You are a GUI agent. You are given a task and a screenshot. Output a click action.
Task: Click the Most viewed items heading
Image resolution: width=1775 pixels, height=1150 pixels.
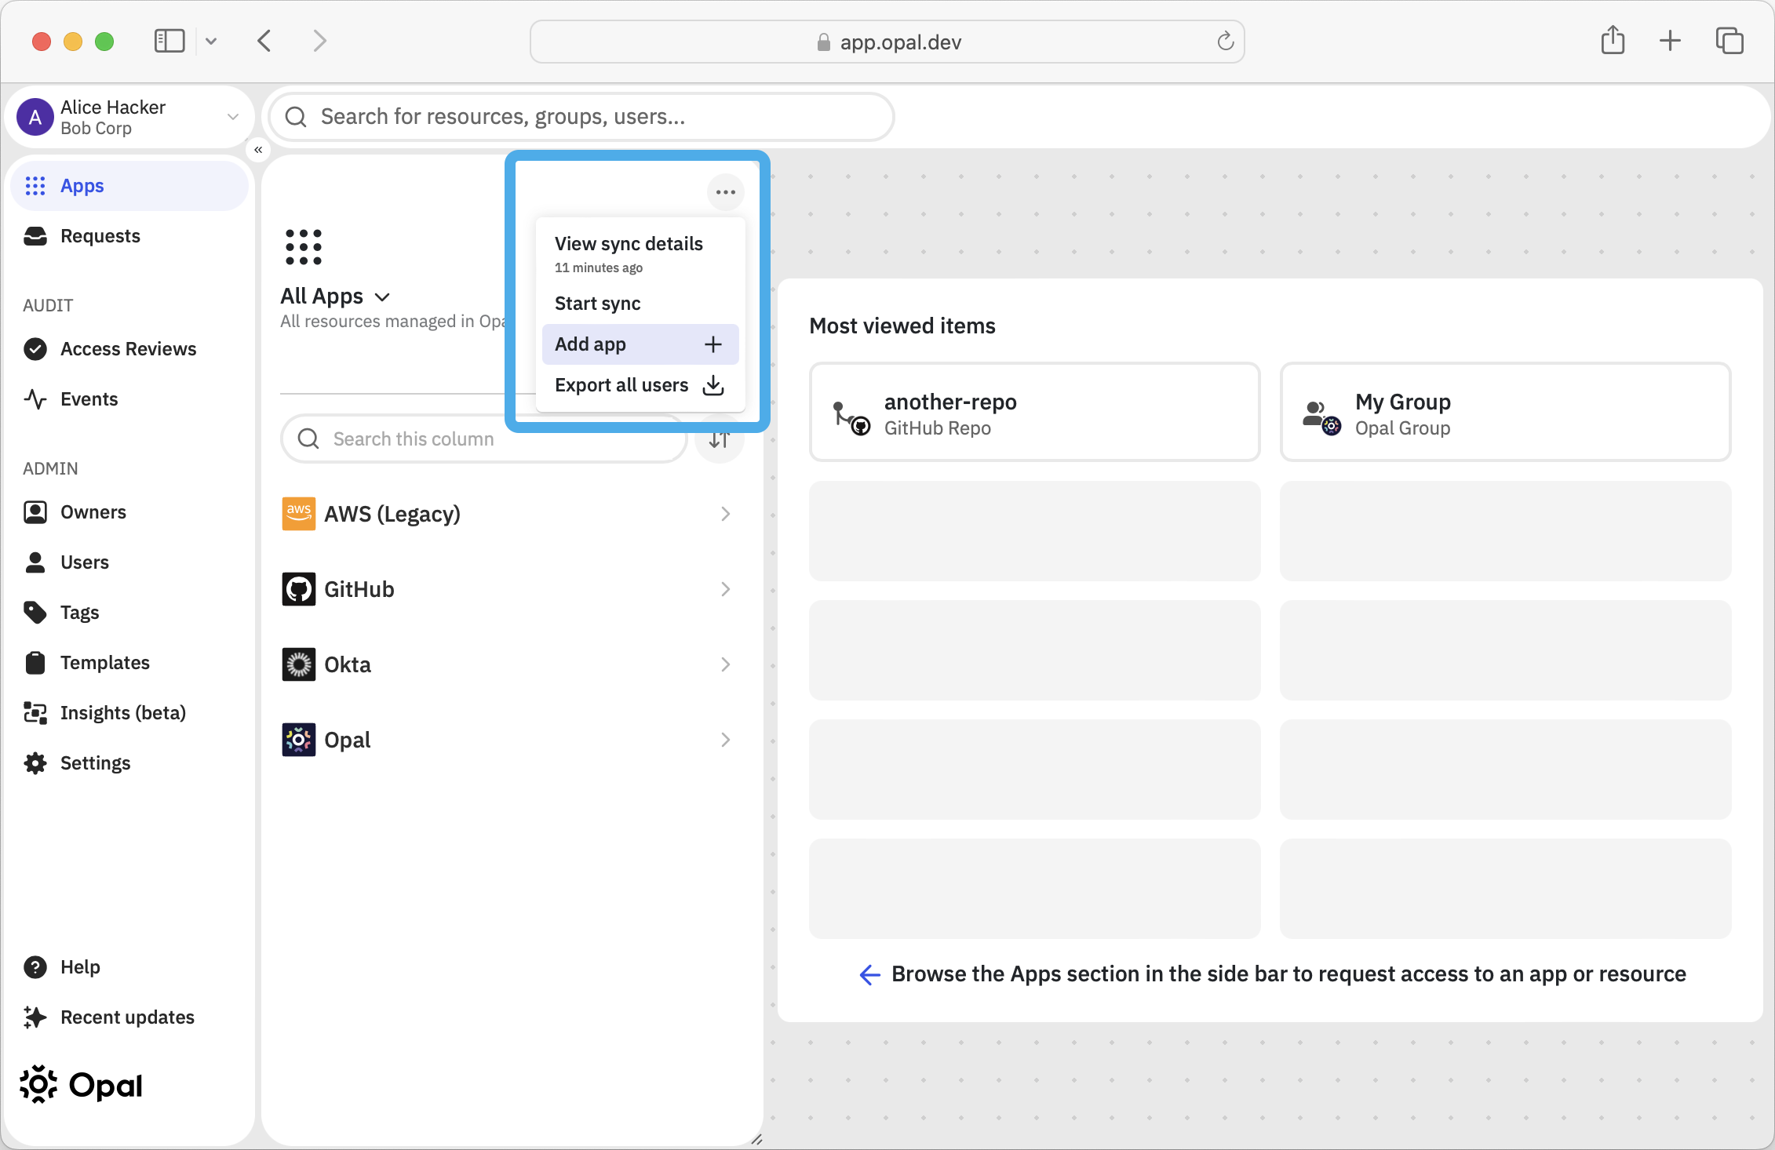tap(902, 326)
